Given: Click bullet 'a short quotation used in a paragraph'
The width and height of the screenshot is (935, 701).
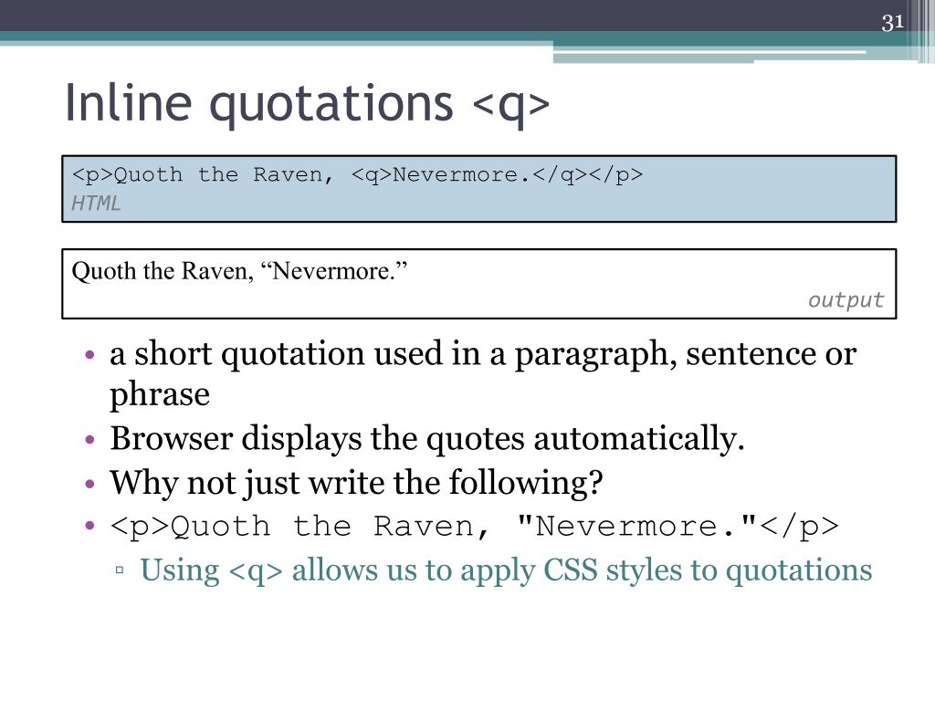Looking at the screenshot, I should (x=483, y=373).
